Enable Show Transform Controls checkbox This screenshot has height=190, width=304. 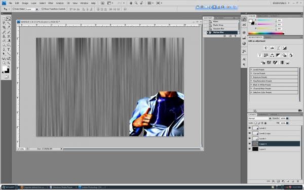[x=43, y=9]
